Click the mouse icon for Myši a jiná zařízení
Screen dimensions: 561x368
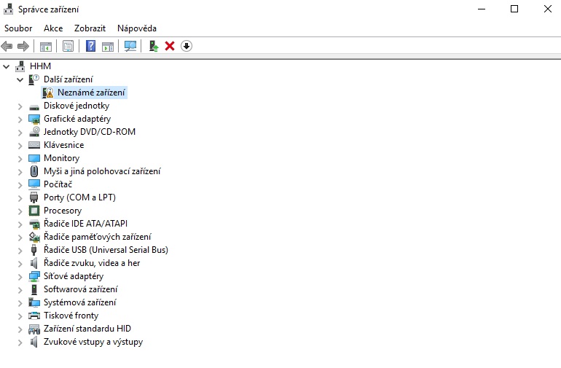34,171
